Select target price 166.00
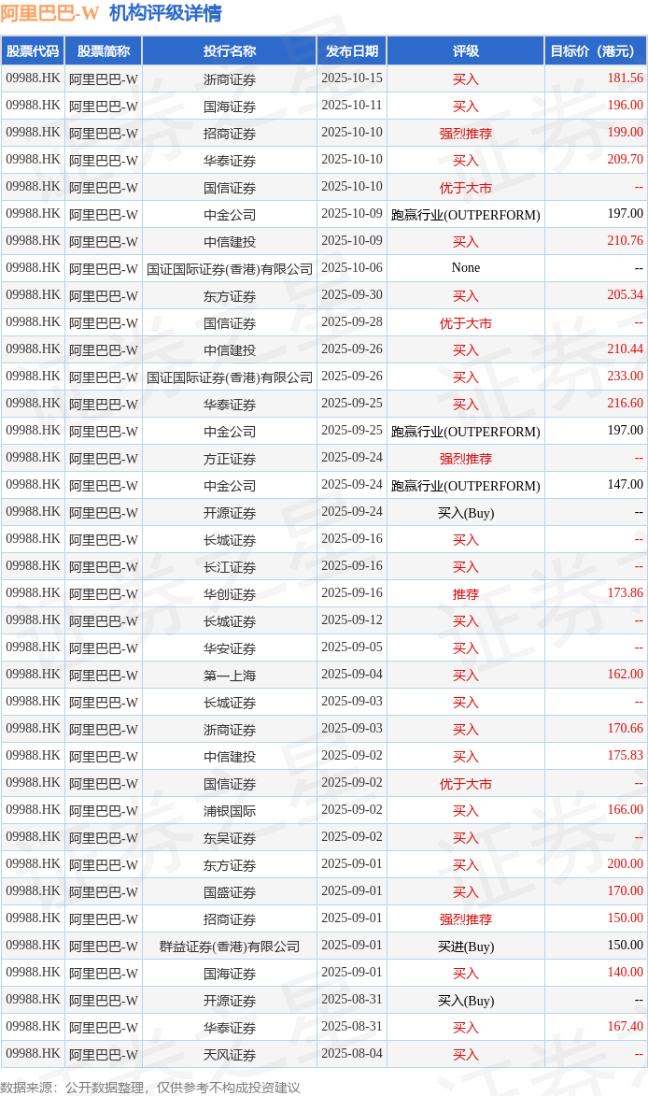This screenshot has height=1096, width=648. (625, 809)
